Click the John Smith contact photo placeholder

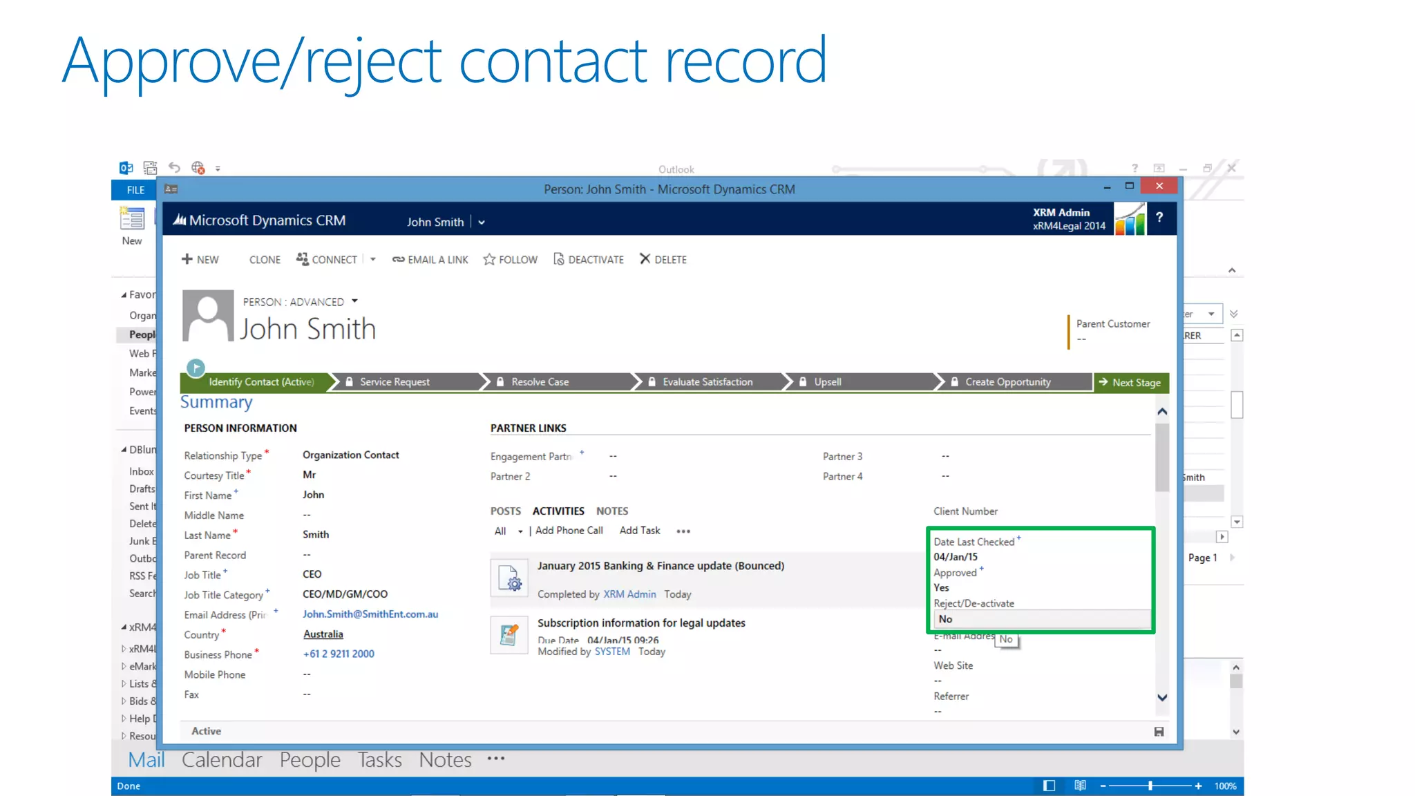[x=208, y=316]
